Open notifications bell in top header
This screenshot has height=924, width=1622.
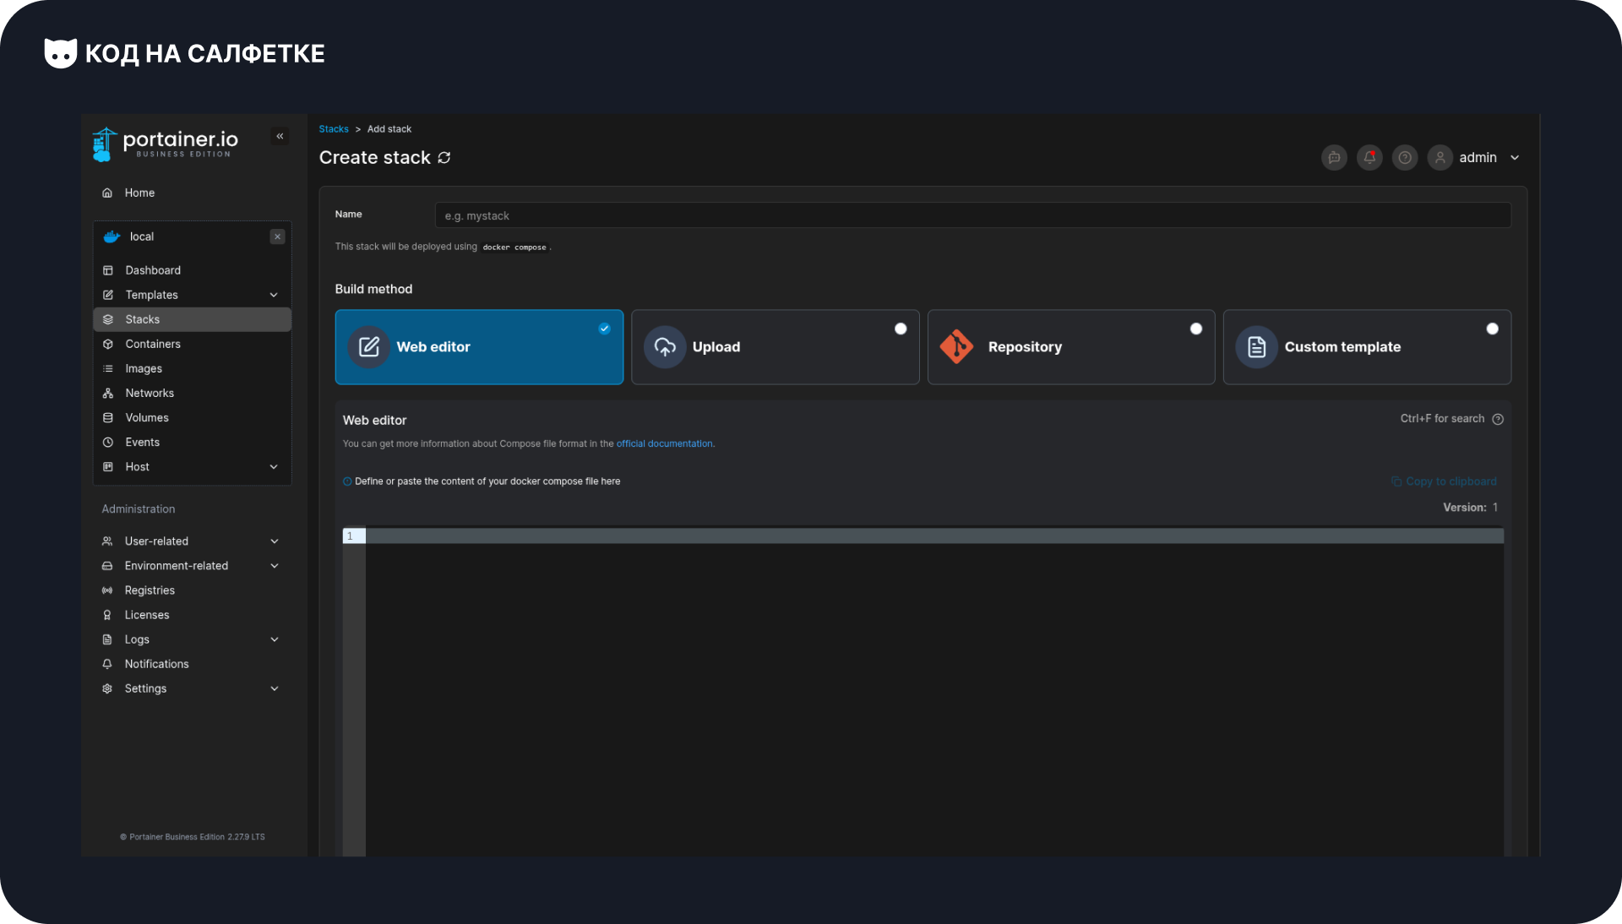click(1369, 158)
